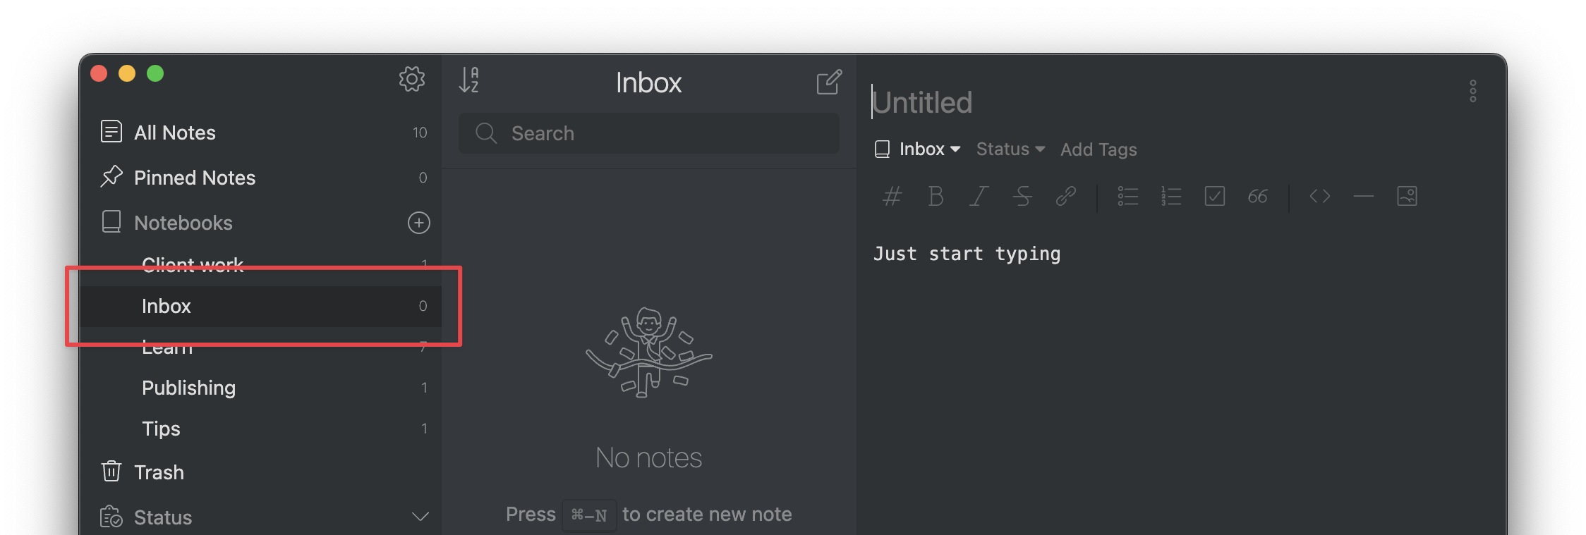Image resolution: width=1586 pixels, height=535 pixels.
Task: Click Add Tags in the note header
Action: pyautogui.click(x=1098, y=149)
